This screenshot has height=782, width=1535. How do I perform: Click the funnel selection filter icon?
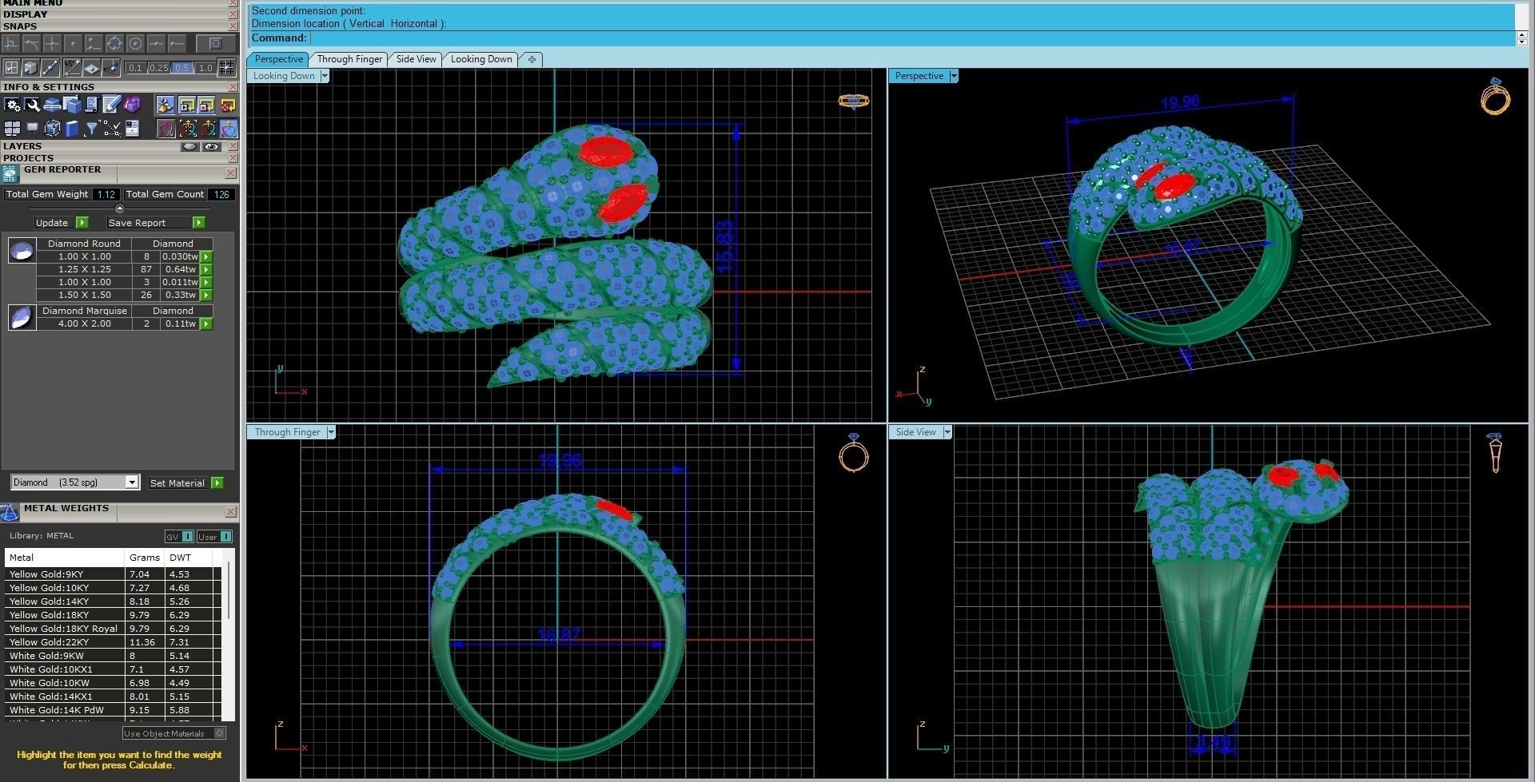pyautogui.click(x=92, y=129)
